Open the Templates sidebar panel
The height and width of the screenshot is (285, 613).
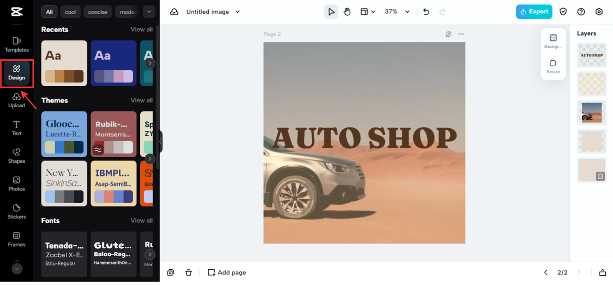[x=17, y=45]
